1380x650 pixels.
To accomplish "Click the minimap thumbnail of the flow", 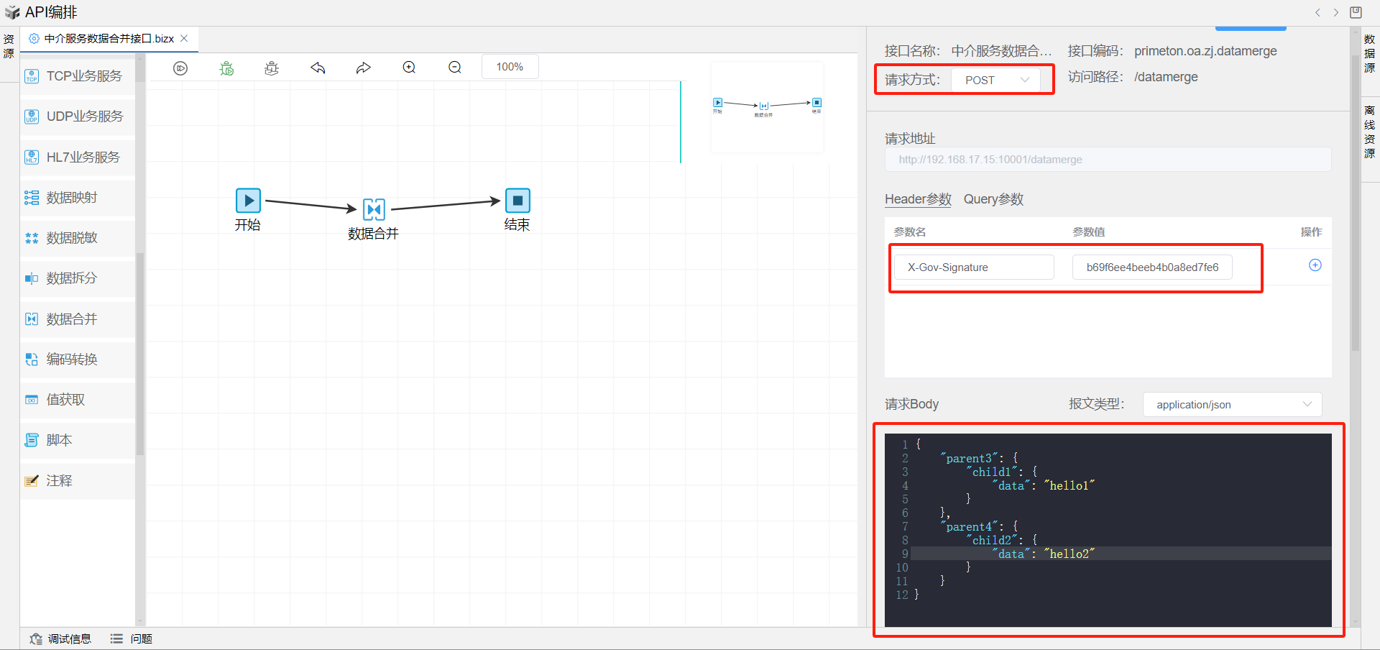I will 767,107.
